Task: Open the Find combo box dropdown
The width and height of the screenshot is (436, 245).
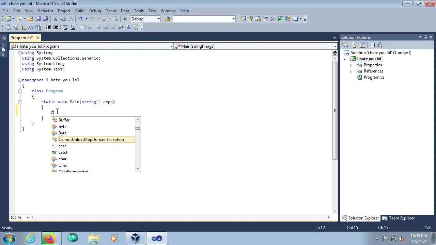Action: (x=233, y=19)
